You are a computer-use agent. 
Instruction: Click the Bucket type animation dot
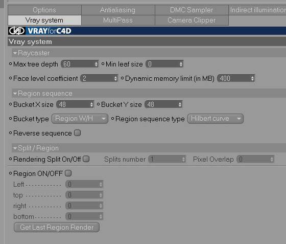click(x=10, y=119)
